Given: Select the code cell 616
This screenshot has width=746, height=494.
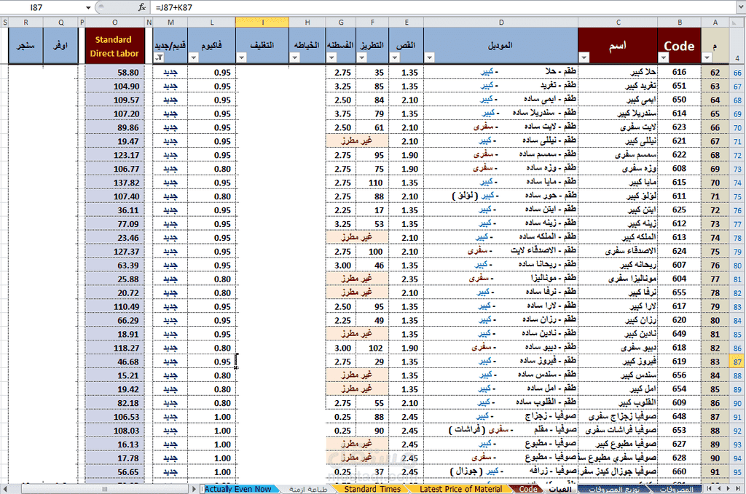Looking at the screenshot, I should 680,73.
